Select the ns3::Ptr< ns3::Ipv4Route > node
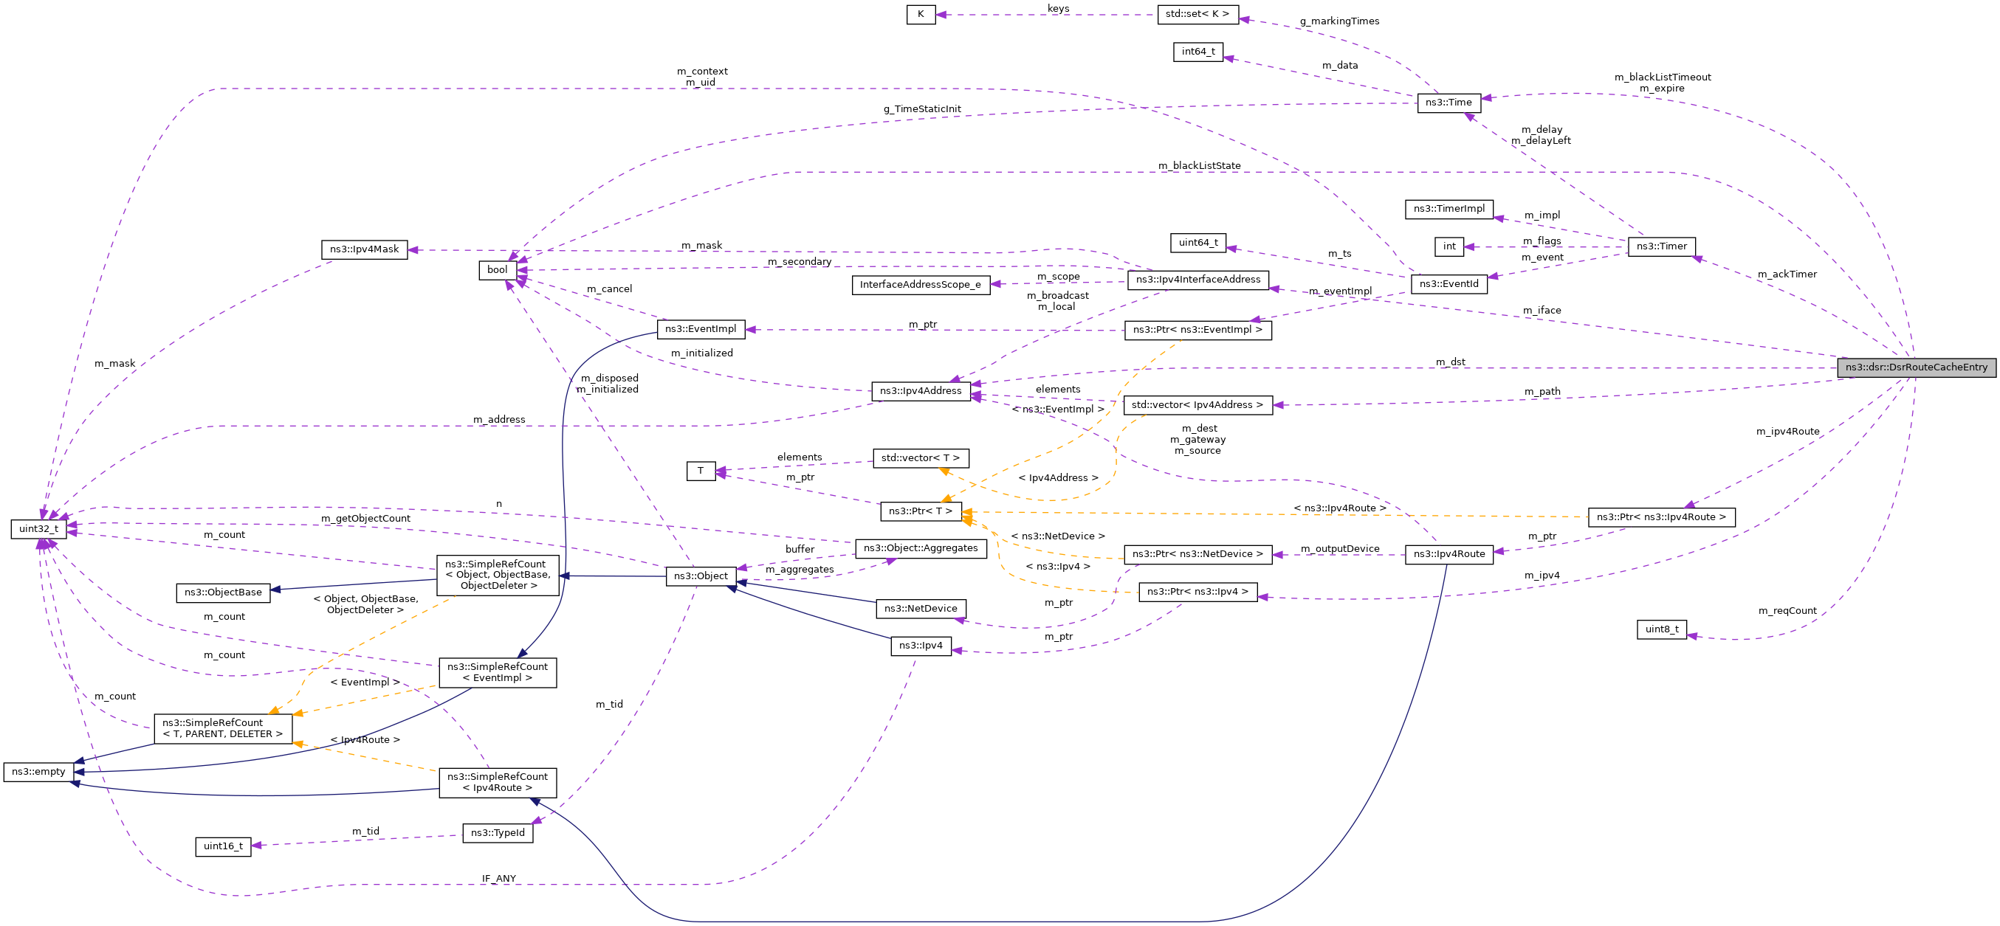 (1661, 518)
